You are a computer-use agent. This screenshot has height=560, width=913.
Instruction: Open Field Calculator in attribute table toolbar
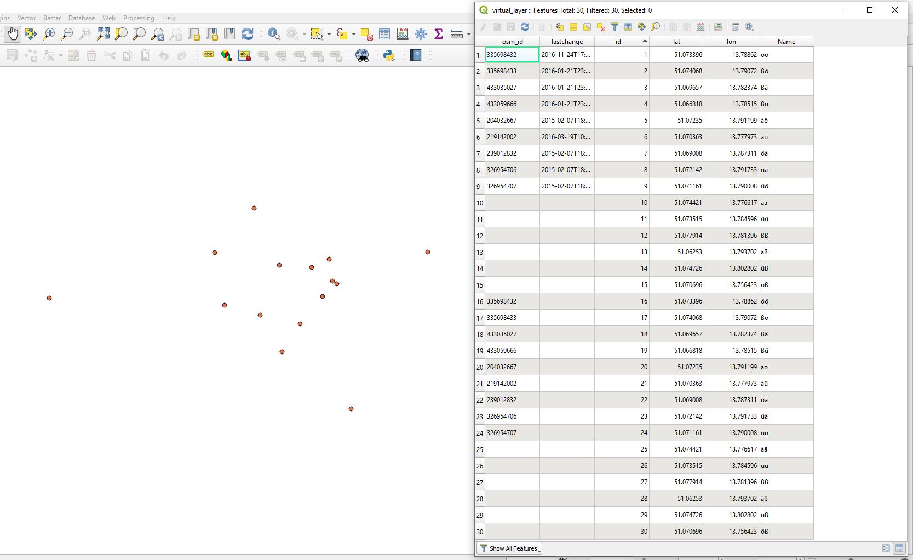pos(700,27)
